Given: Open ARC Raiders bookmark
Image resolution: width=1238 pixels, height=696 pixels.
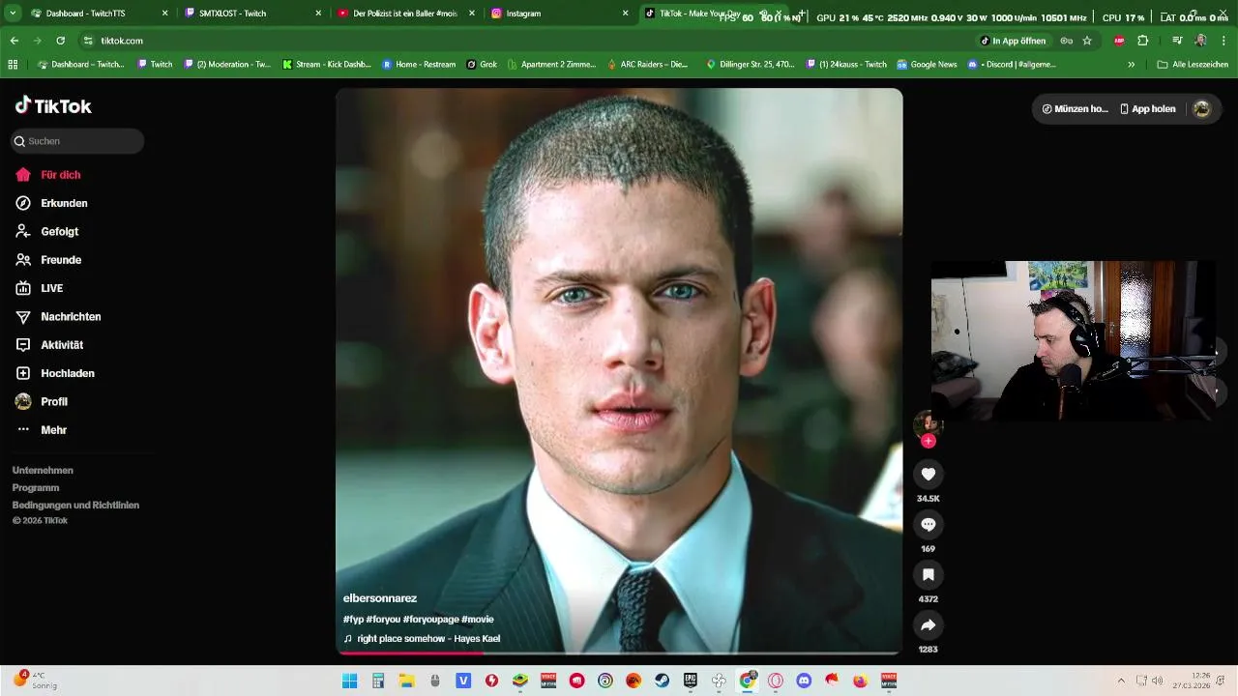Looking at the screenshot, I should click(x=647, y=65).
